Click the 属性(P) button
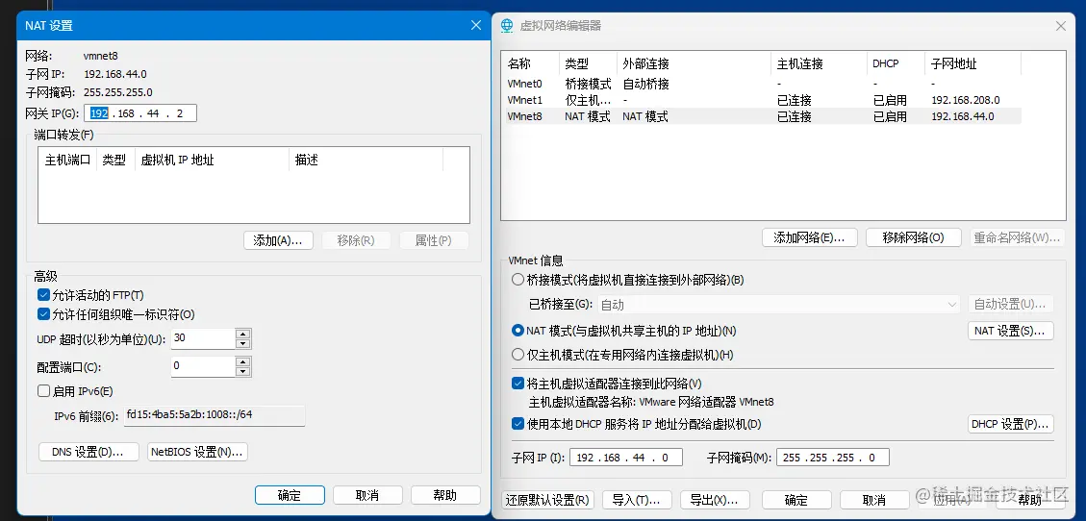1086x521 pixels. coord(434,240)
